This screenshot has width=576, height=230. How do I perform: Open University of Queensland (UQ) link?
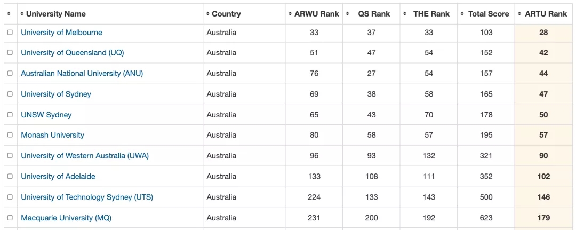[x=72, y=53]
